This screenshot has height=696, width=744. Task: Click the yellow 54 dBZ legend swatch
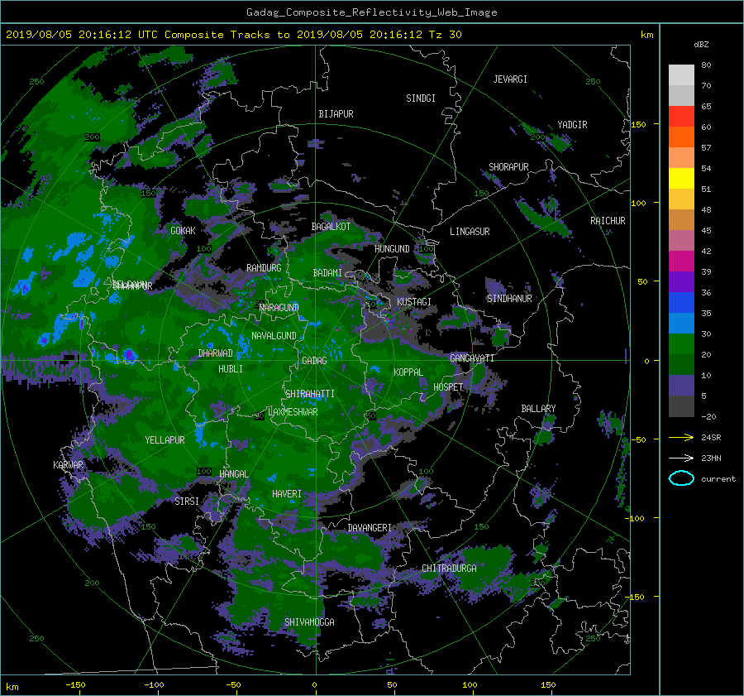click(681, 178)
